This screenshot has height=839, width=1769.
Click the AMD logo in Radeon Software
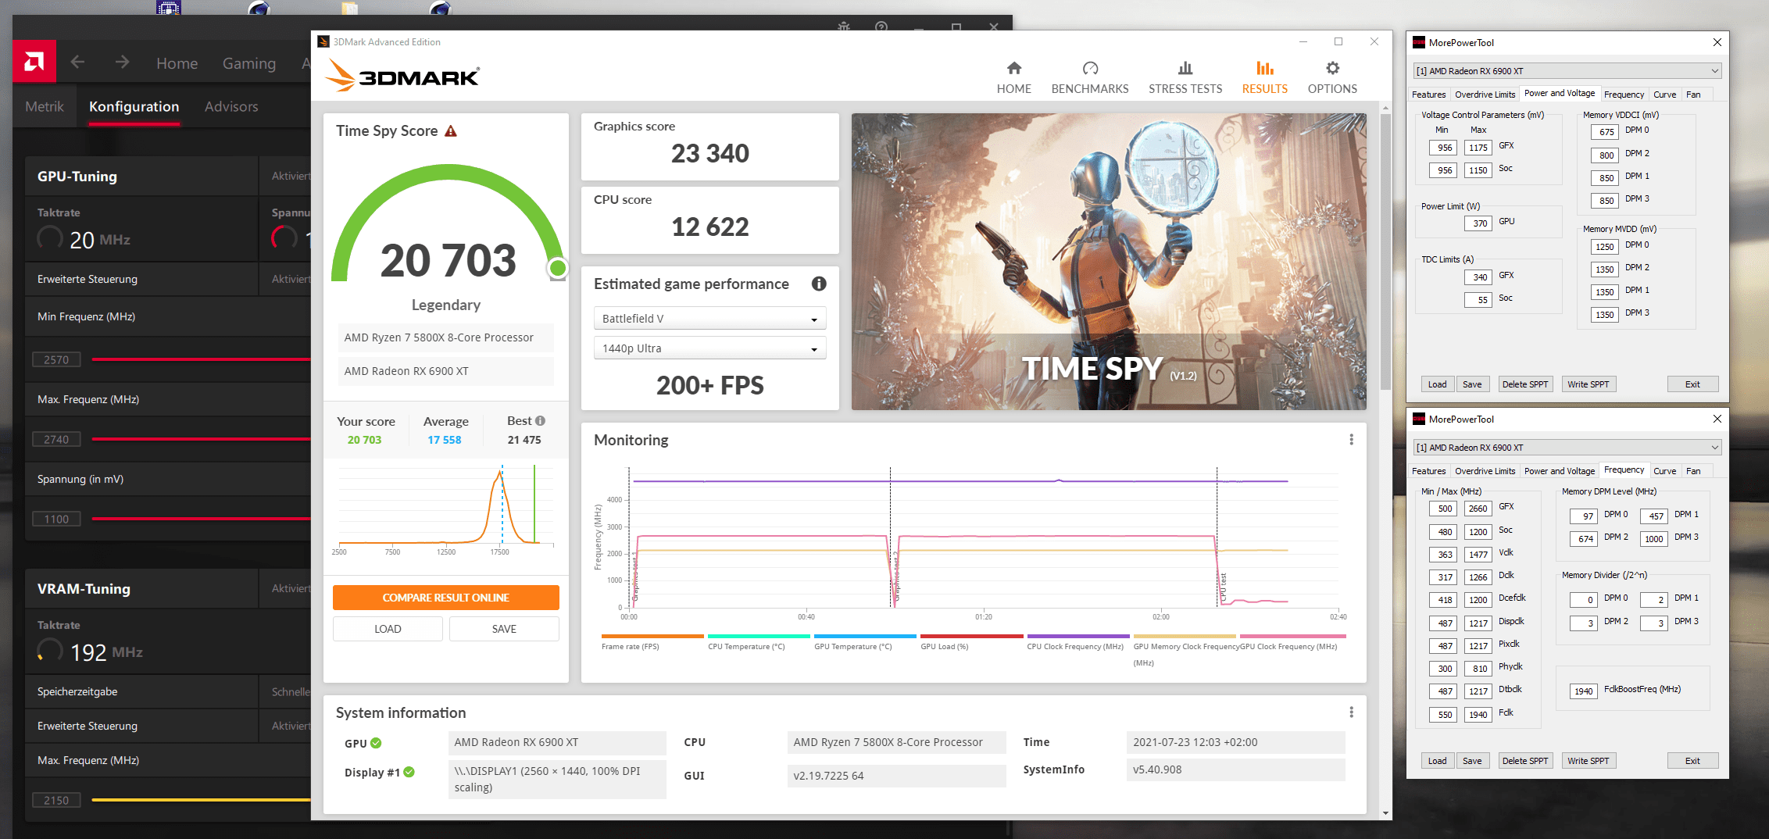pyautogui.click(x=34, y=62)
